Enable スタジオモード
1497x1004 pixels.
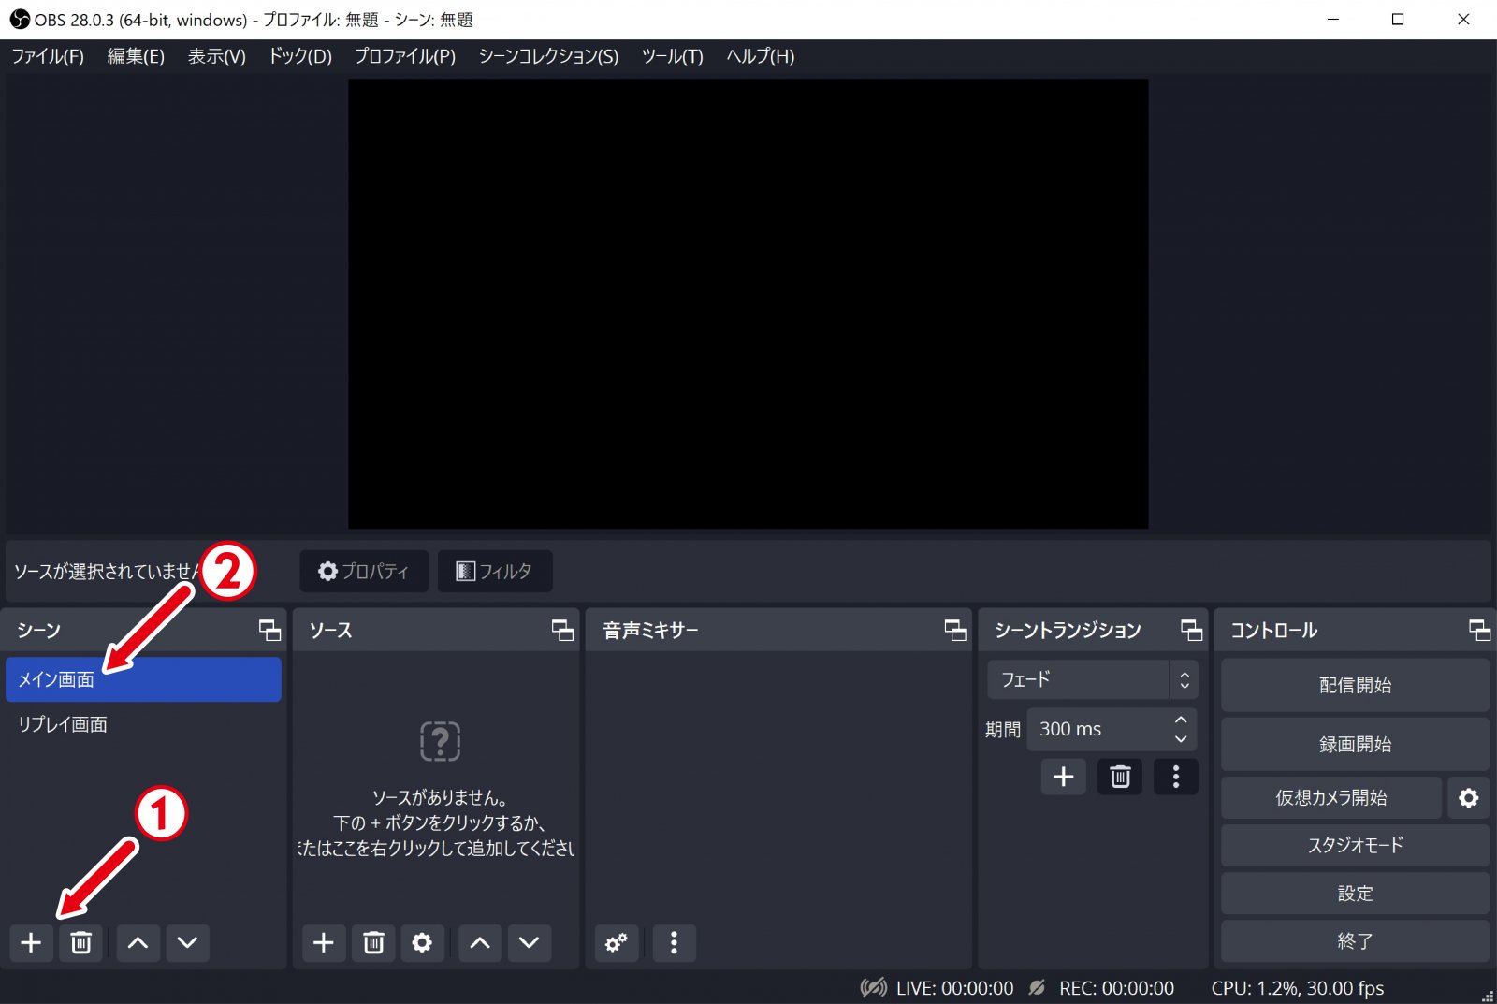1355,845
